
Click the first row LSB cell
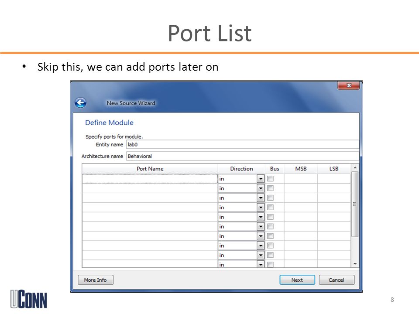pos(334,179)
